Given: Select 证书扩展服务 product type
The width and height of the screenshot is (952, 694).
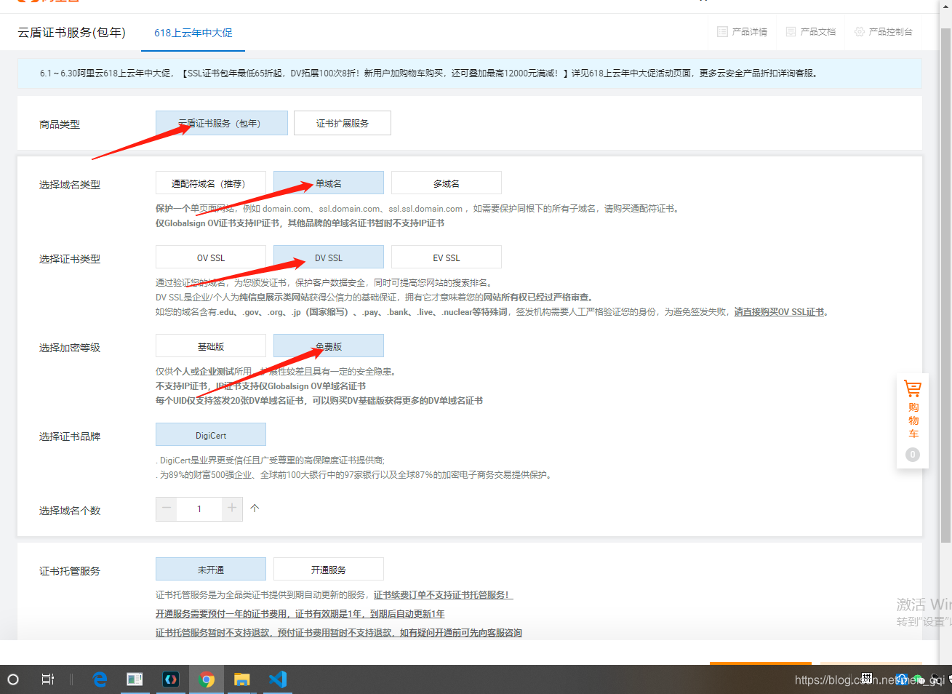Looking at the screenshot, I should (x=343, y=123).
